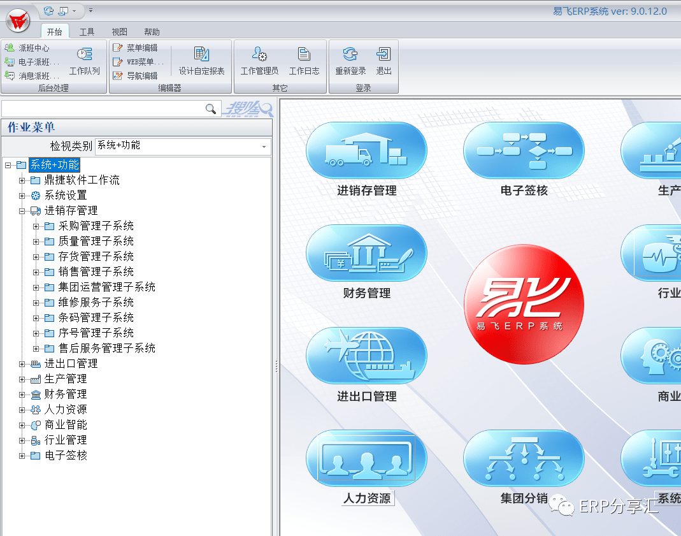The image size is (681, 536).
Task: Switch to the 帮助 ribbon tab
Action: coord(152,32)
